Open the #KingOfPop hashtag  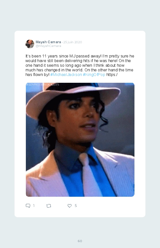[x=94, y=74]
